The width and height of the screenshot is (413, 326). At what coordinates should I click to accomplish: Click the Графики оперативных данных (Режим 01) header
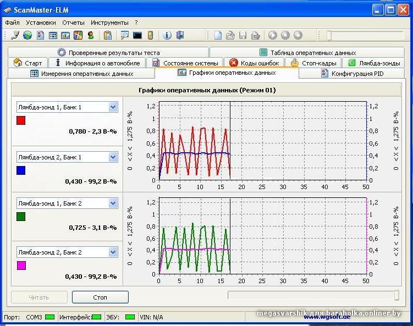point(207,90)
